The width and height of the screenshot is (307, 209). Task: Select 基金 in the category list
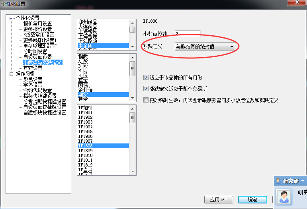(x=103, y=80)
